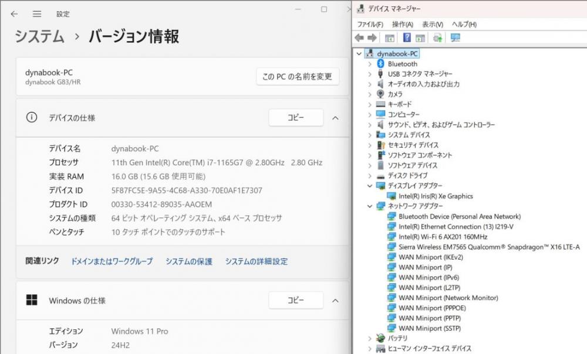Click この PC の名前を変更 button

coord(297,76)
